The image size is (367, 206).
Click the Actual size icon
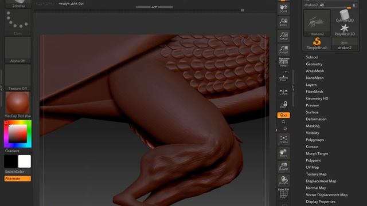[x=283, y=36]
